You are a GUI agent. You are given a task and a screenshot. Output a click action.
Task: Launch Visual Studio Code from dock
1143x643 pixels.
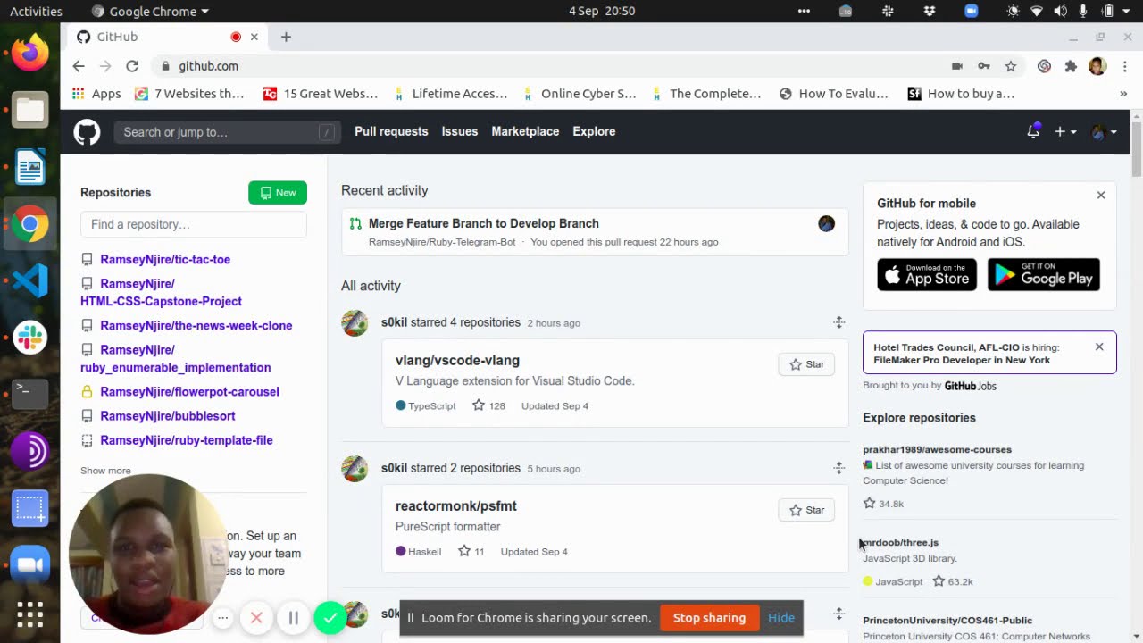[x=29, y=280]
